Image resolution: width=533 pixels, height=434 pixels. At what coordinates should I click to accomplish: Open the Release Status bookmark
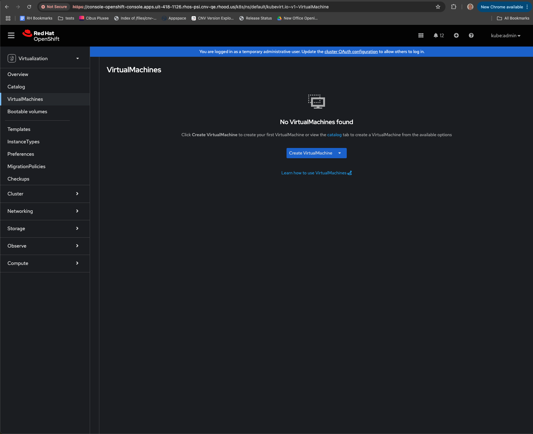[x=255, y=18]
